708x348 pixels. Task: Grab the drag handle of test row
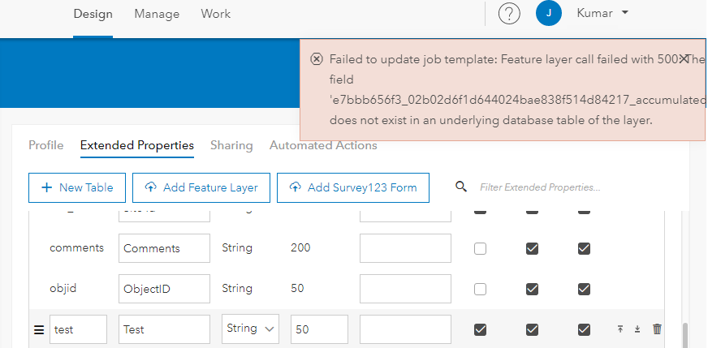point(38,329)
